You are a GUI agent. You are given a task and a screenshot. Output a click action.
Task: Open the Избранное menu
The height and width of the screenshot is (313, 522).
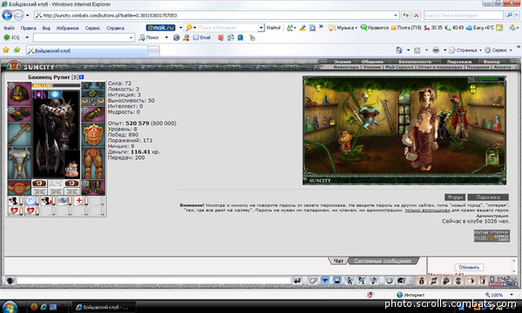tap(68, 29)
